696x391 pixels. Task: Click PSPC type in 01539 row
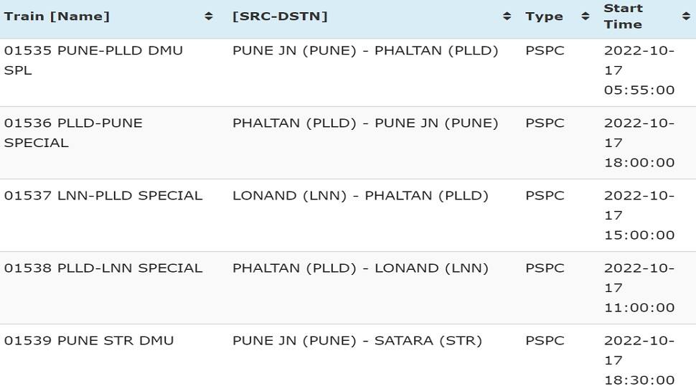click(x=545, y=341)
